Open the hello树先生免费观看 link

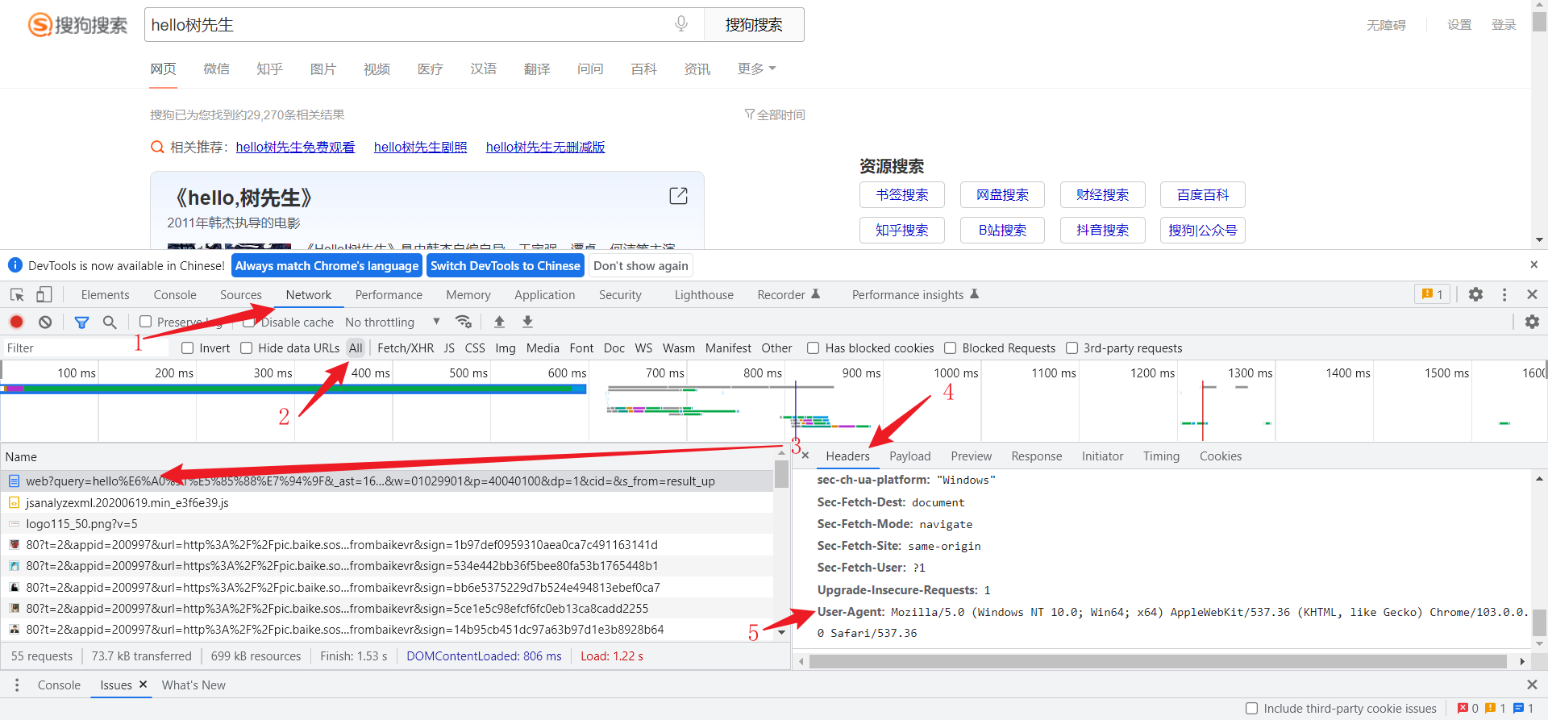pyautogui.click(x=295, y=147)
